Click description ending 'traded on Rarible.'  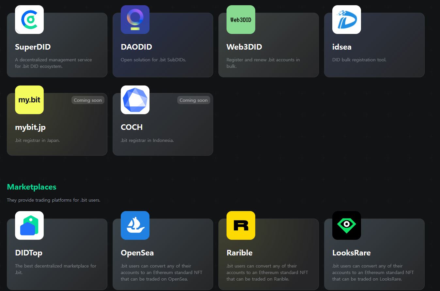pos(267,272)
